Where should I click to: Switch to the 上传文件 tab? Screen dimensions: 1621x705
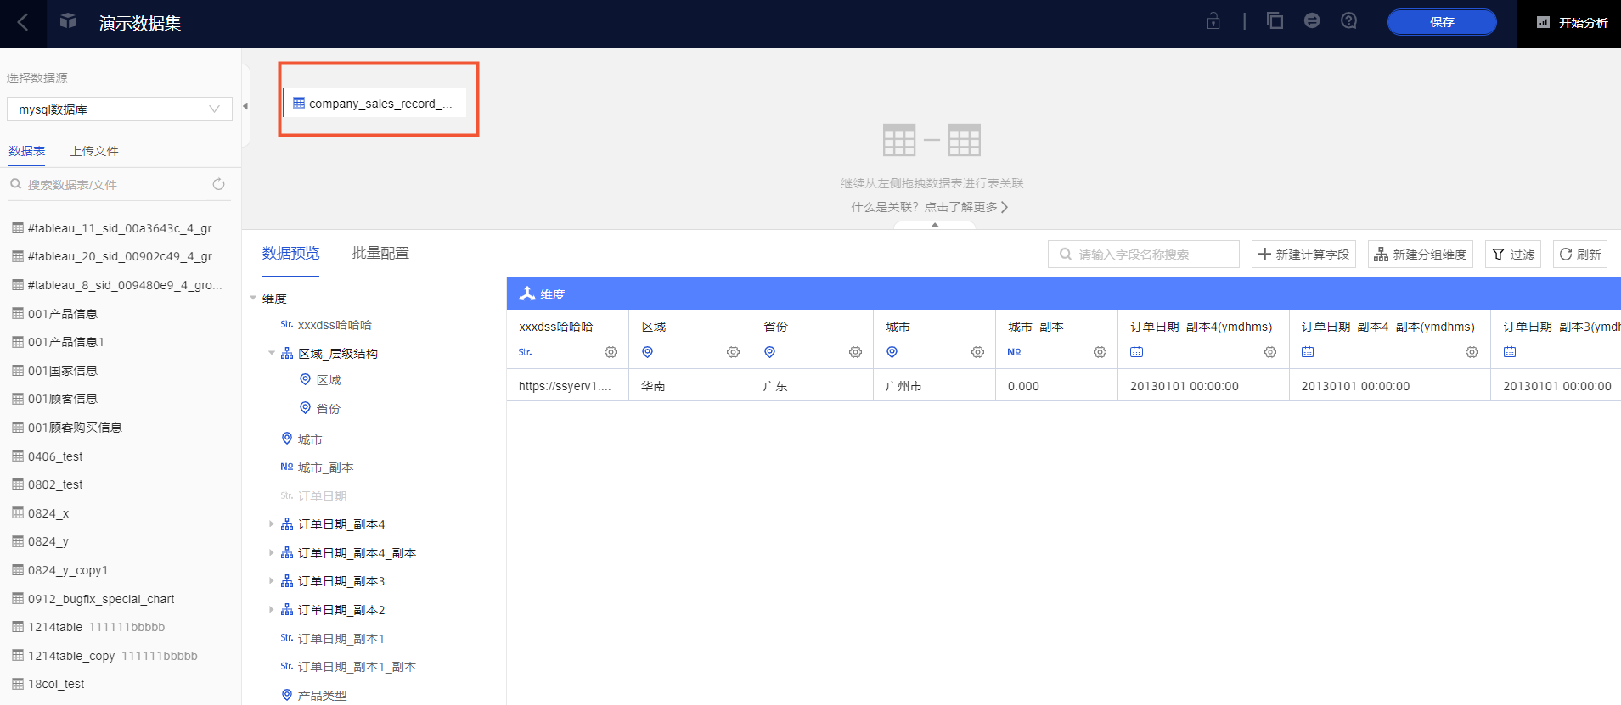point(94,151)
